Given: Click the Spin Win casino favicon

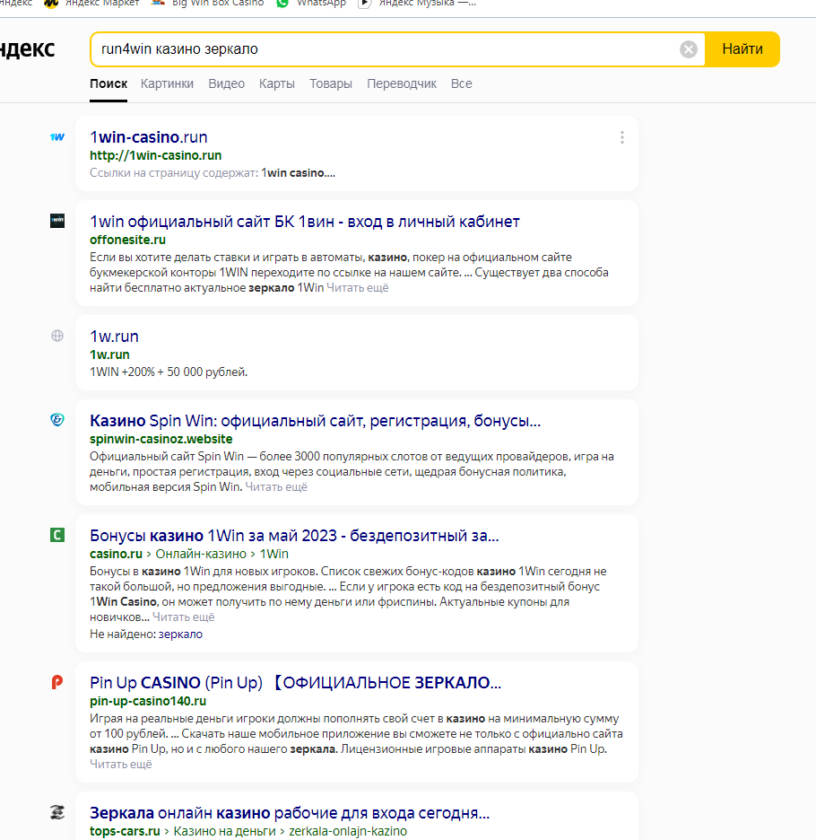Looking at the screenshot, I should (57, 421).
